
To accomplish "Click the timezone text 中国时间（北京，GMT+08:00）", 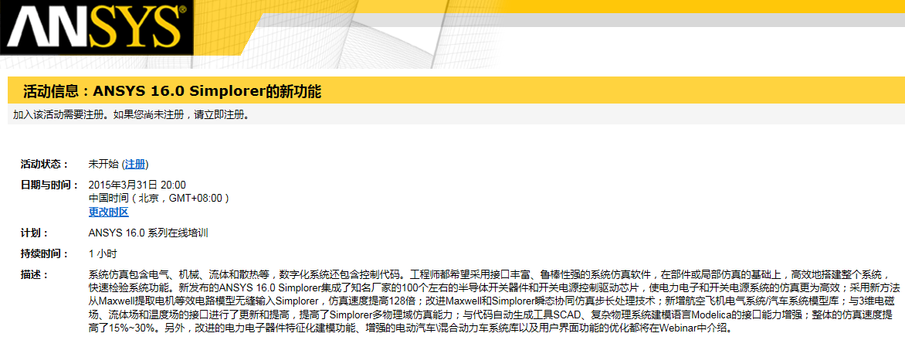I will point(159,198).
